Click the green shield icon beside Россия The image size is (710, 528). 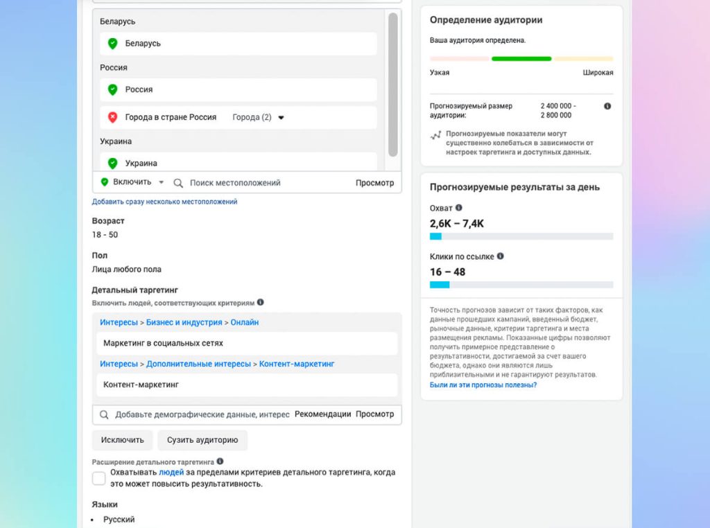click(112, 89)
